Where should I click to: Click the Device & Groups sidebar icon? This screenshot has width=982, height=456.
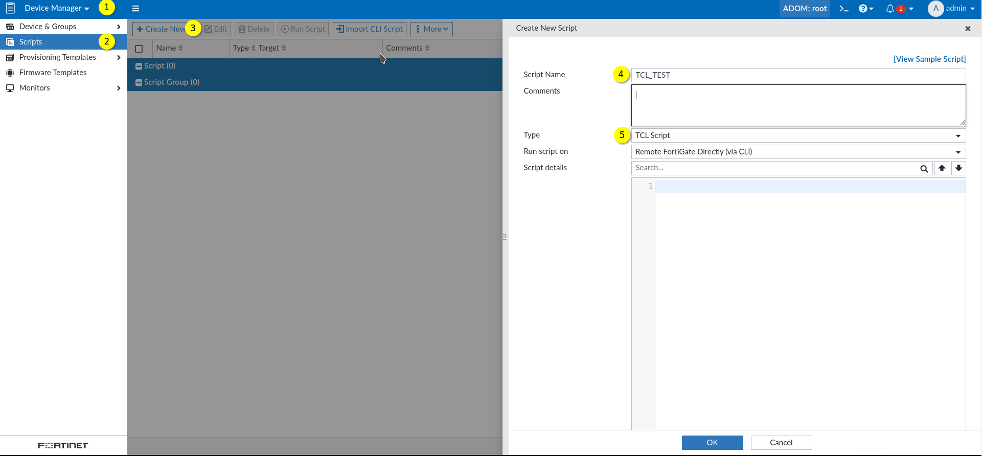pyautogui.click(x=10, y=27)
